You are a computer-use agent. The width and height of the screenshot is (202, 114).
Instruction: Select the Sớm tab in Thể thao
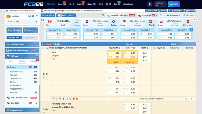pos(11,61)
